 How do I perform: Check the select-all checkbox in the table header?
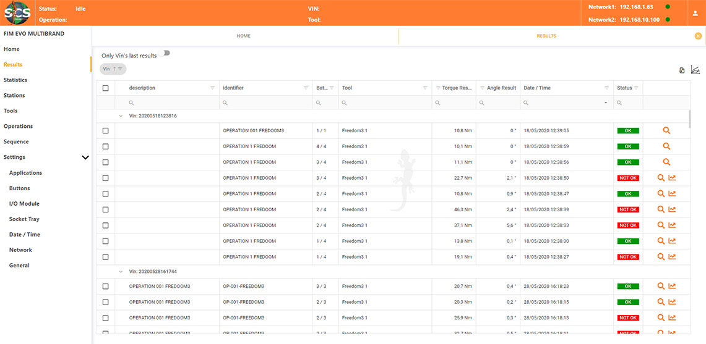click(x=105, y=88)
